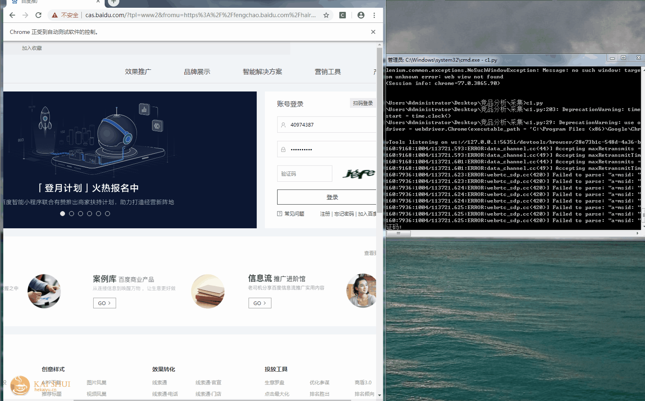Image resolution: width=645 pixels, height=401 pixels.
Task: Click the woman portrait thumbnail
Action: tap(361, 291)
